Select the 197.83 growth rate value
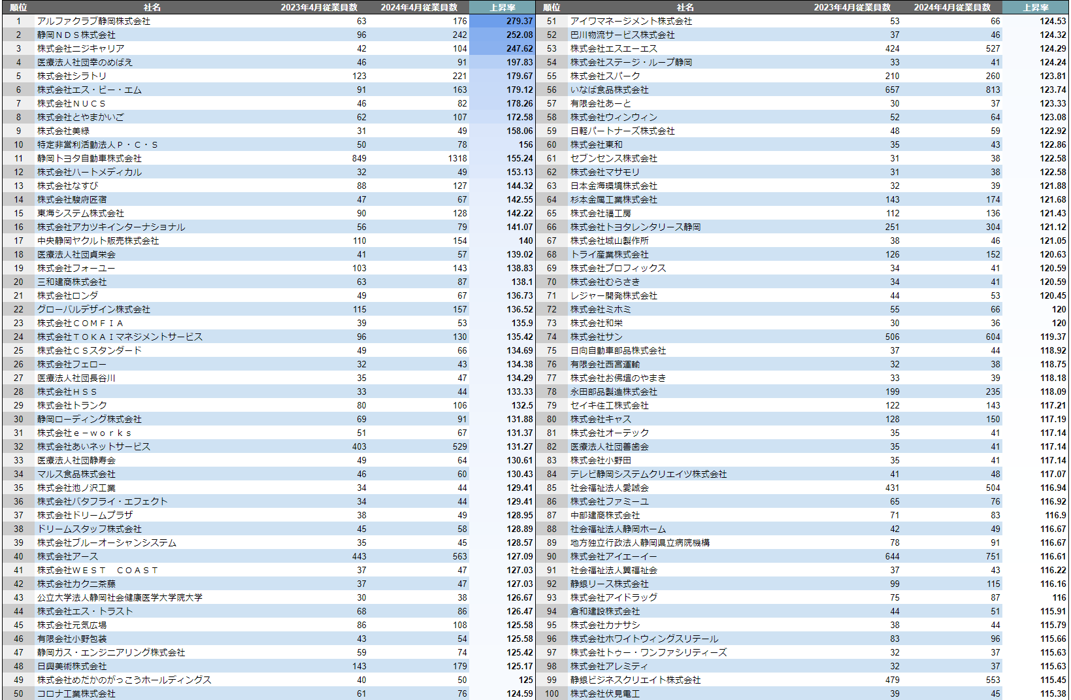 coord(519,62)
